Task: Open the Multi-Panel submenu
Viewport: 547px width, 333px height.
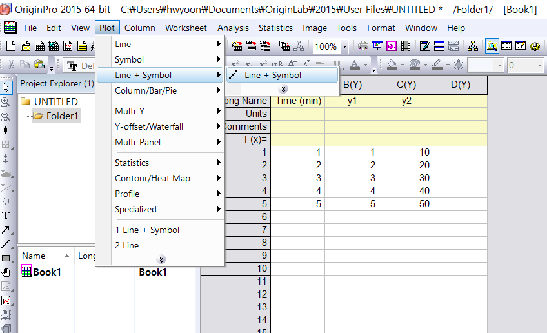Action: 160,142
